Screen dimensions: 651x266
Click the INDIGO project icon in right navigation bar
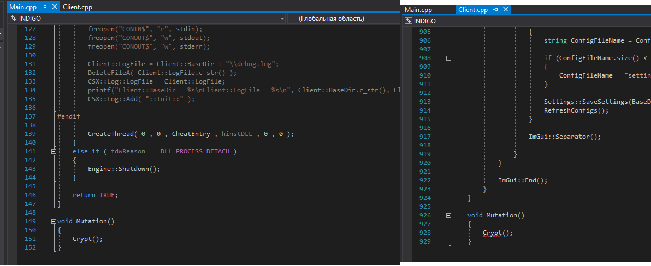[408, 21]
